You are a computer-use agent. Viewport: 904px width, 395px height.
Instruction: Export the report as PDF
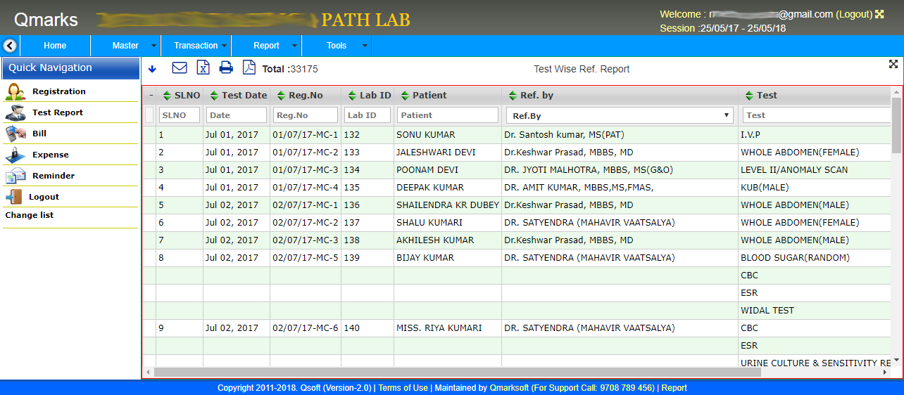[249, 67]
